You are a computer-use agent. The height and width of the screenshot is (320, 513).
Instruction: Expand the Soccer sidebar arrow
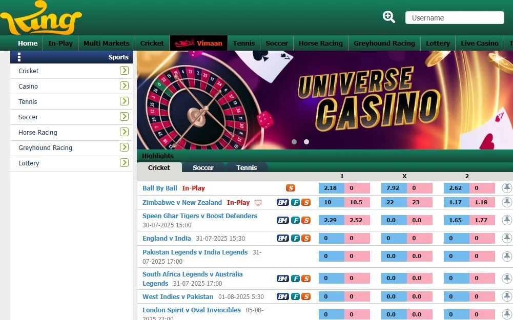click(x=125, y=116)
